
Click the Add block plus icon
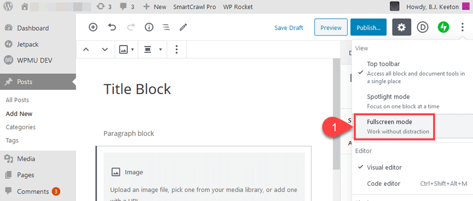click(x=93, y=27)
